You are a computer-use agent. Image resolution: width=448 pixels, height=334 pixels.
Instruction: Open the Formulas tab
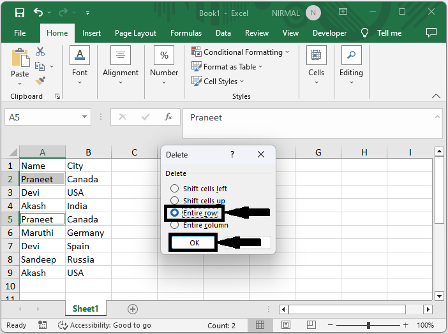[x=186, y=33]
